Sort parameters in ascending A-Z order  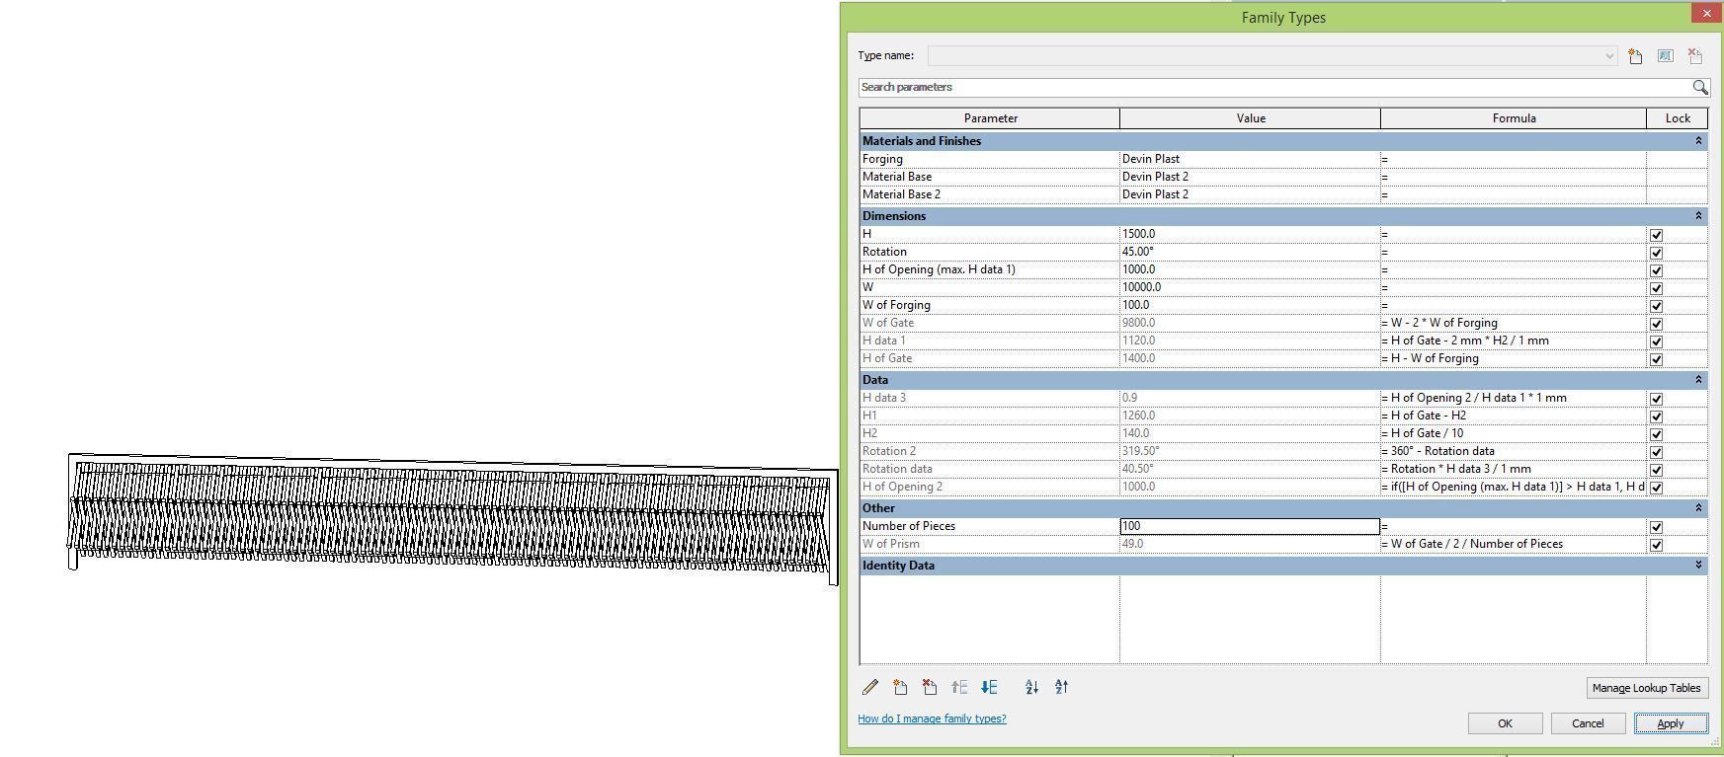[1031, 687]
